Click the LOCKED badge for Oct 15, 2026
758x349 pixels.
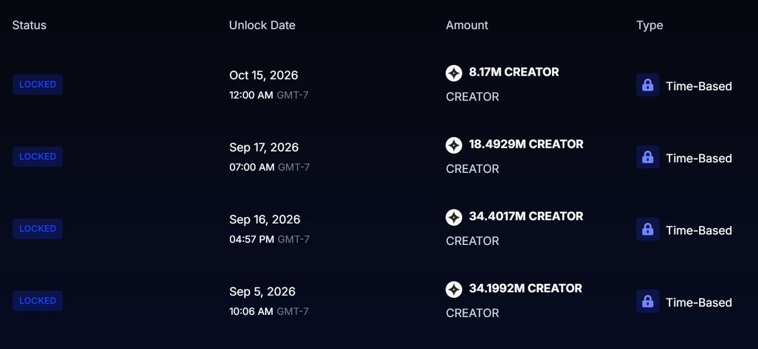point(37,85)
